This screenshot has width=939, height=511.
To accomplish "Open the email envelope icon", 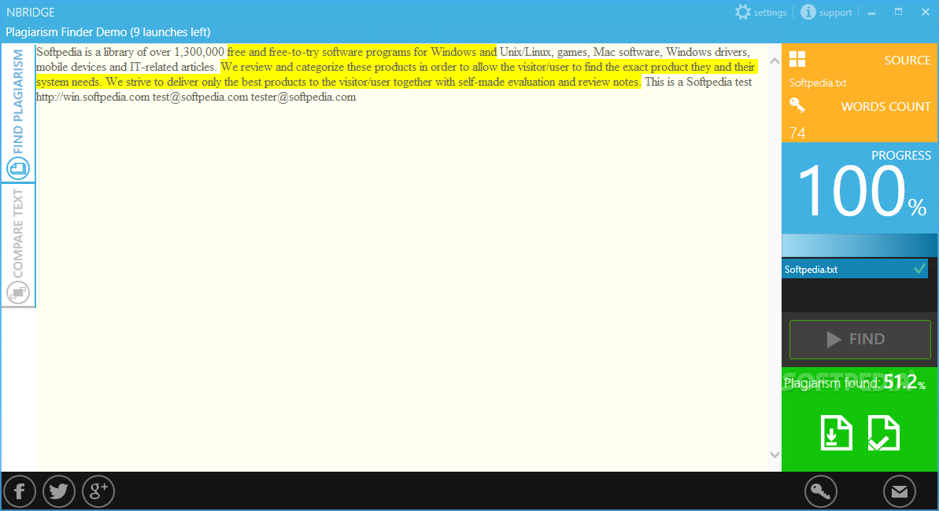I will click(900, 491).
